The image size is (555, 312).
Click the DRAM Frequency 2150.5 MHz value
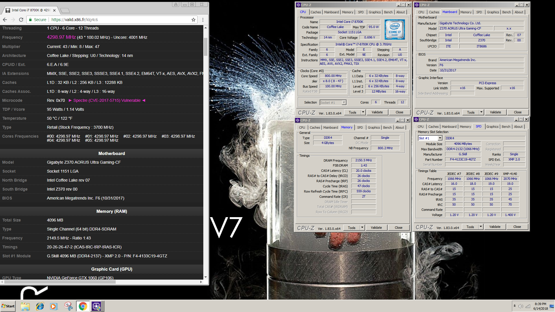(364, 160)
